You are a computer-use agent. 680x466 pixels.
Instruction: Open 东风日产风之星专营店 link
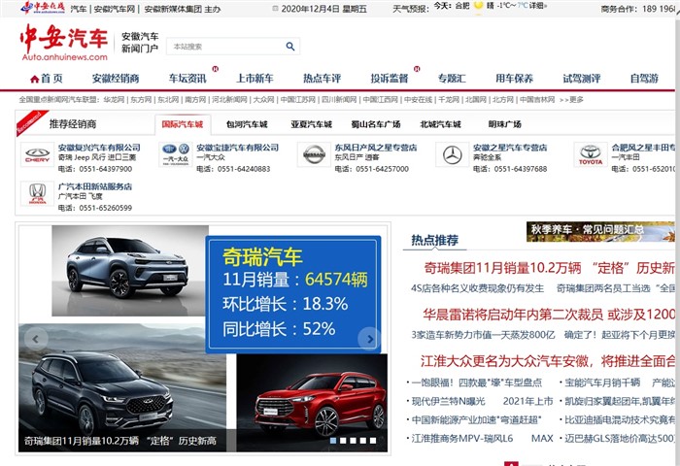376,148
